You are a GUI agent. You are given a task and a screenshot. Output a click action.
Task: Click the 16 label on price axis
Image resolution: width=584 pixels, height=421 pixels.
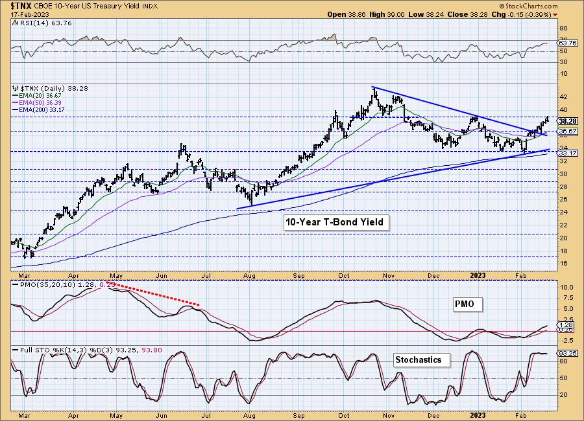563,264
